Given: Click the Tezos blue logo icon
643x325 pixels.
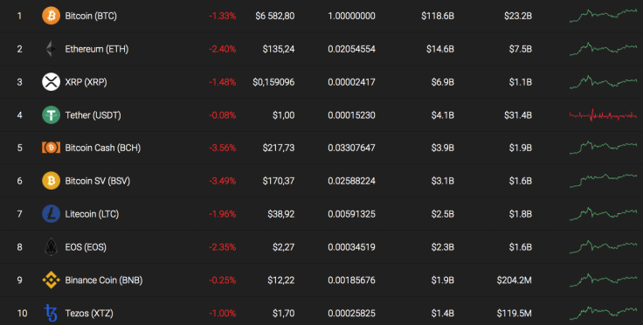Looking at the screenshot, I should (51, 313).
